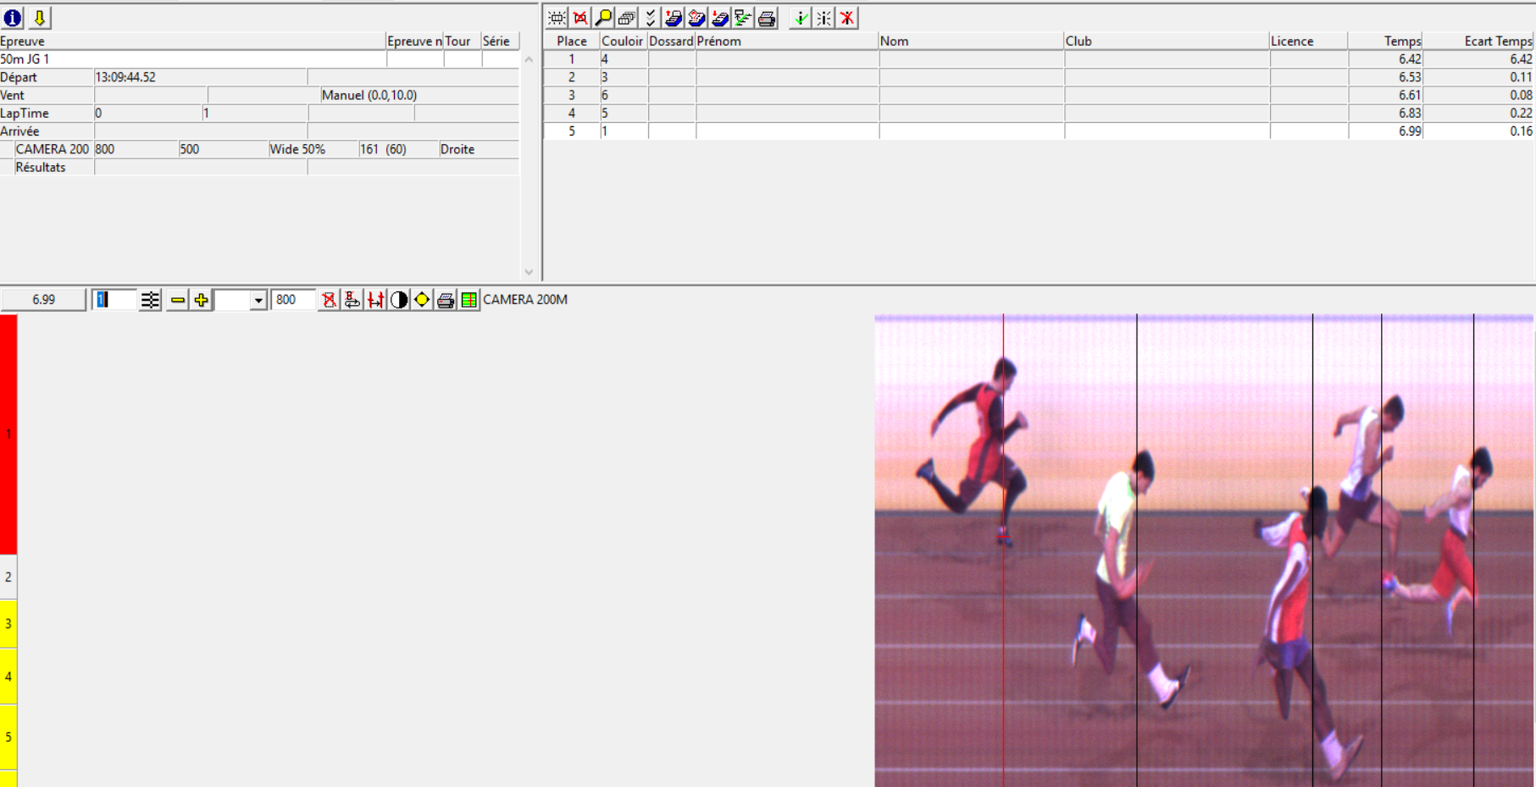Click the event panel scrollbar up arrow

[529, 59]
